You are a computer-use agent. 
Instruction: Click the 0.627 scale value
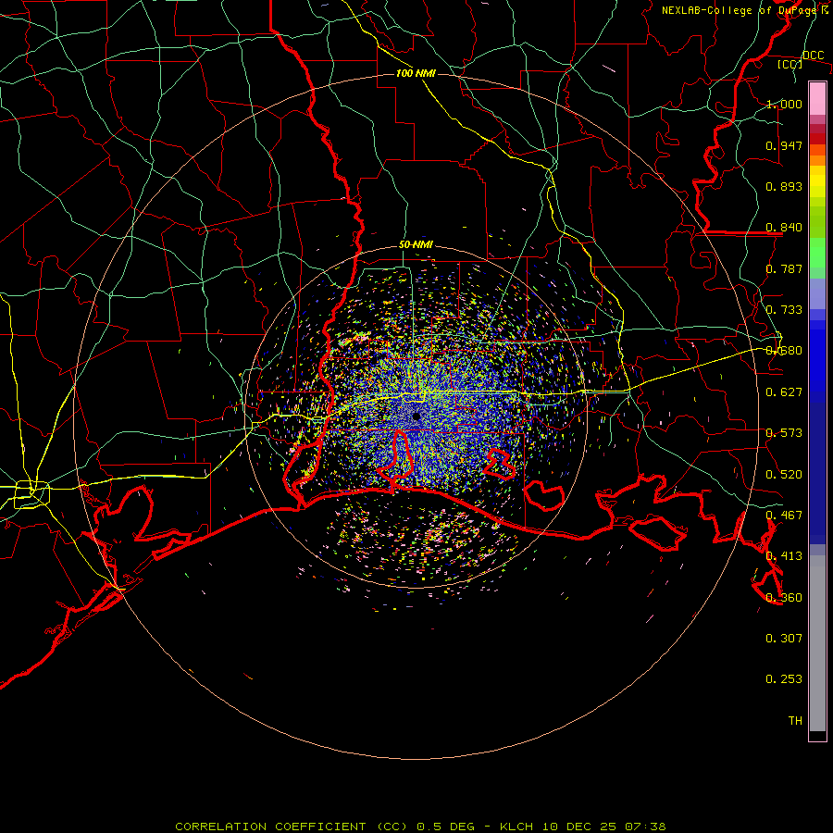tap(784, 392)
